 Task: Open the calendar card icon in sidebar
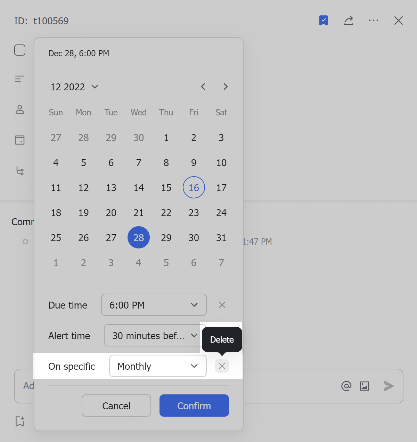click(x=20, y=140)
